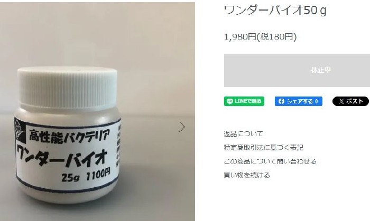The image size is (370, 221).
Task: Follow the 買い物を続ける link
Action: pos(247,175)
